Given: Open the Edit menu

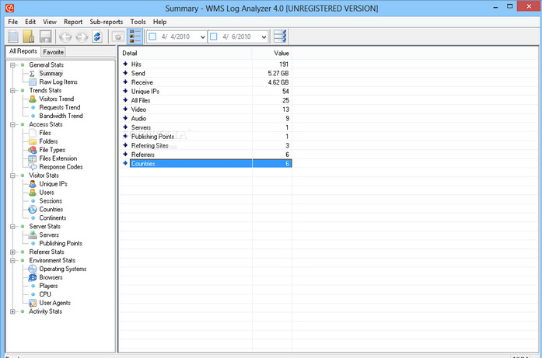Looking at the screenshot, I should 30,22.
